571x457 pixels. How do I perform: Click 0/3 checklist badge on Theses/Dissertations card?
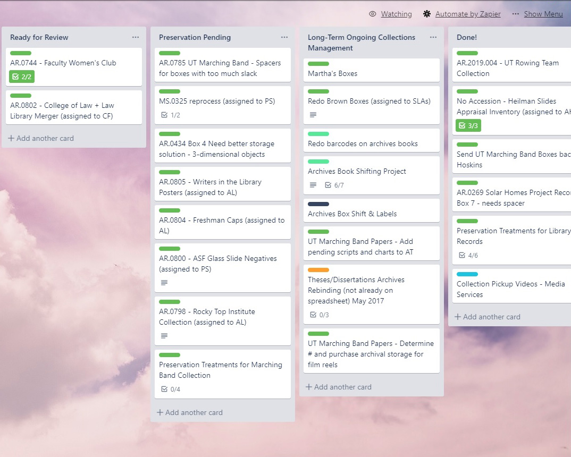tap(320, 315)
